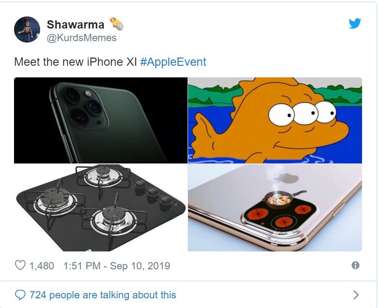378x308 pixels.
Task: Open the iPhone cooking pan image
Action: coord(275,207)
